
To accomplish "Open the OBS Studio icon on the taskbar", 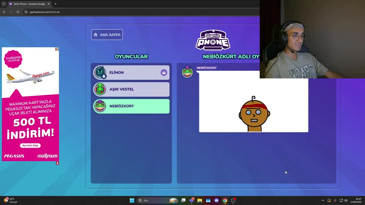I will [233, 200].
